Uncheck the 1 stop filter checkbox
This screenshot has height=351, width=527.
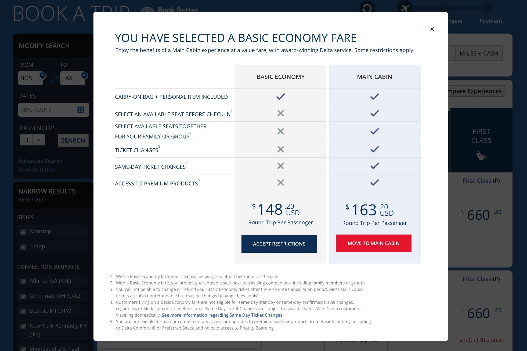coord(23,247)
